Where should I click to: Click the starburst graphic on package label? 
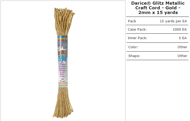click(62, 48)
